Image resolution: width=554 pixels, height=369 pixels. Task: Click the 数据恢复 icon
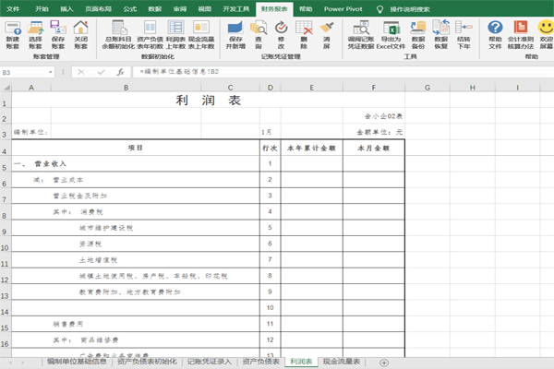pos(441,35)
